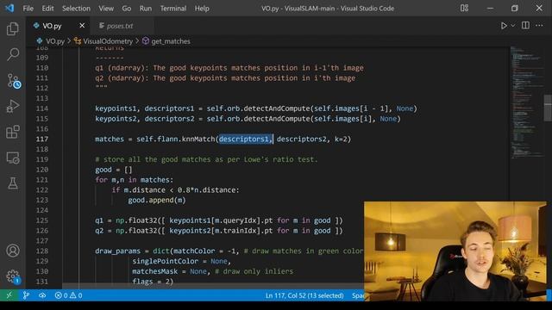Run the Python file with play button
This screenshot has height=310, width=552.
click(504, 26)
